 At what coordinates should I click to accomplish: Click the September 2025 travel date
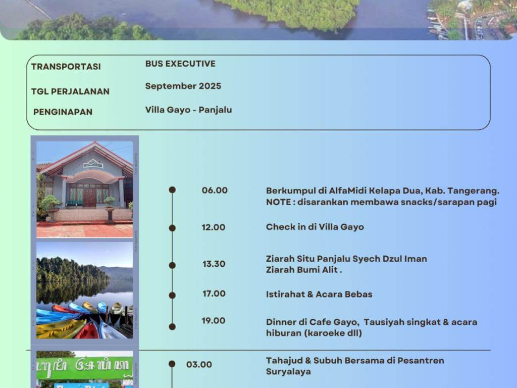[x=183, y=86]
